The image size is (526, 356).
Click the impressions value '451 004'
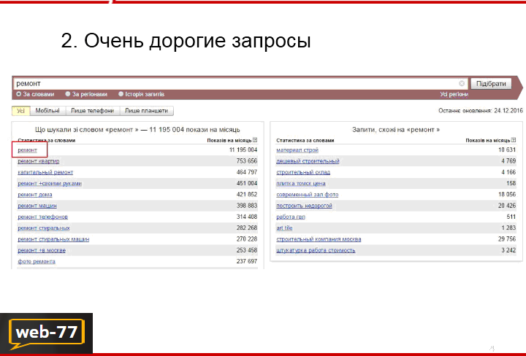point(247,183)
